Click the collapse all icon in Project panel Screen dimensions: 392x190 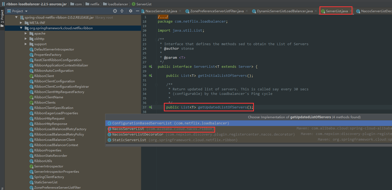pyautogui.click(x=122, y=11)
